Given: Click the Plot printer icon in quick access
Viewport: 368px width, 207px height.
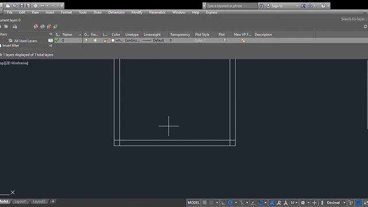Looking at the screenshot, I should [x=36, y=6].
